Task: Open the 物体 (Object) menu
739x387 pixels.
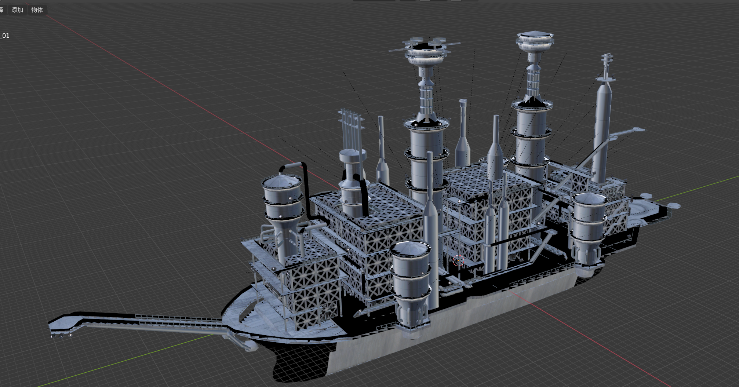Action: coord(37,10)
